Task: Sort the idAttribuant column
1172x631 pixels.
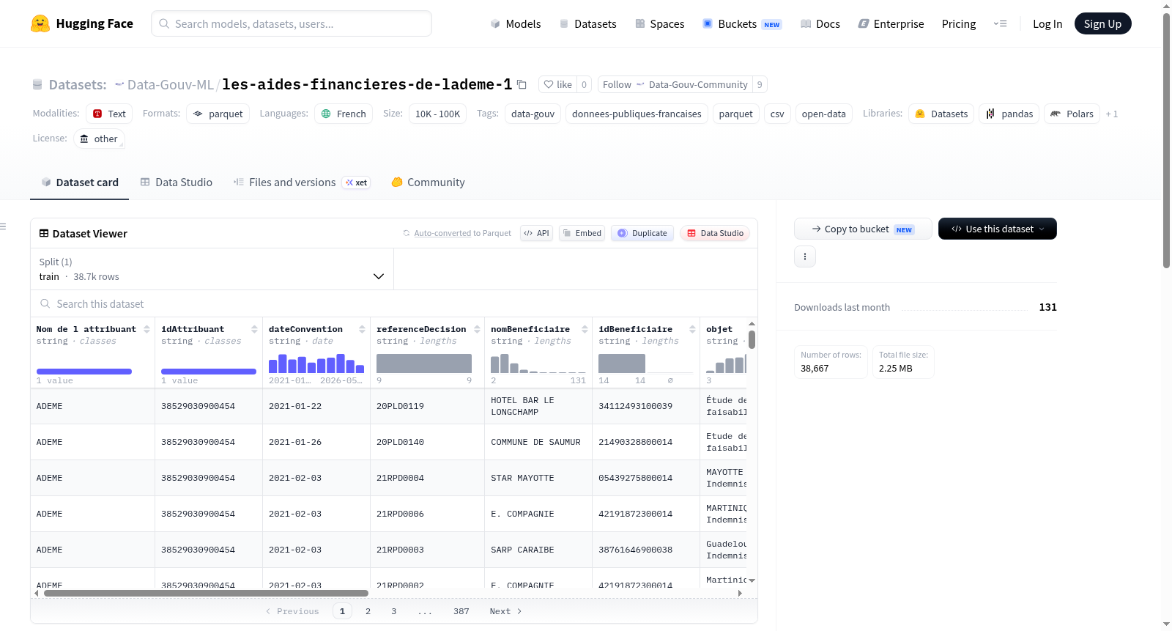Action: pyautogui.click(x=254, y=329)
